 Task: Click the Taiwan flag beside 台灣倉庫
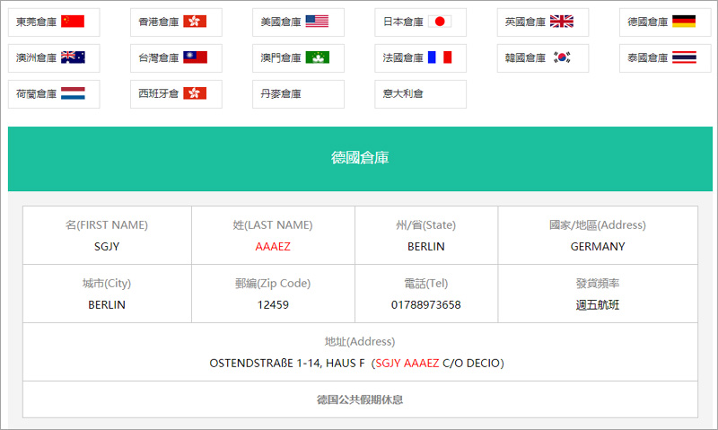(x=195, y=57)
